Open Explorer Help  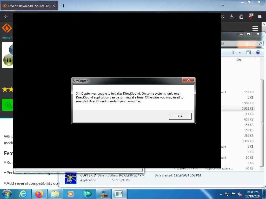tap(258, 52)
